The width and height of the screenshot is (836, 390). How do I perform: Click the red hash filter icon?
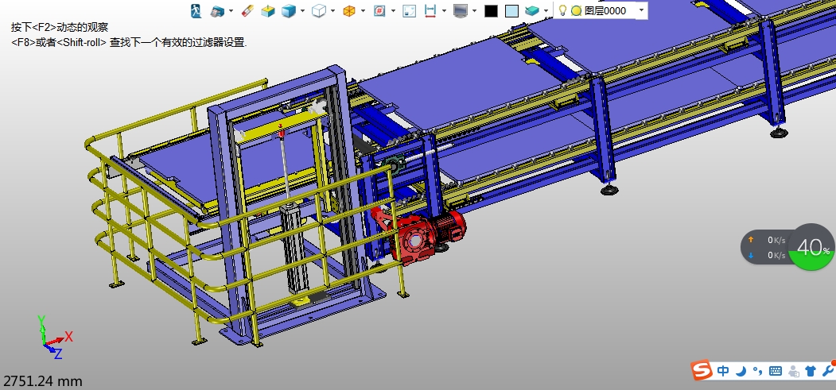pyautogui.click(x=379, y=11)
